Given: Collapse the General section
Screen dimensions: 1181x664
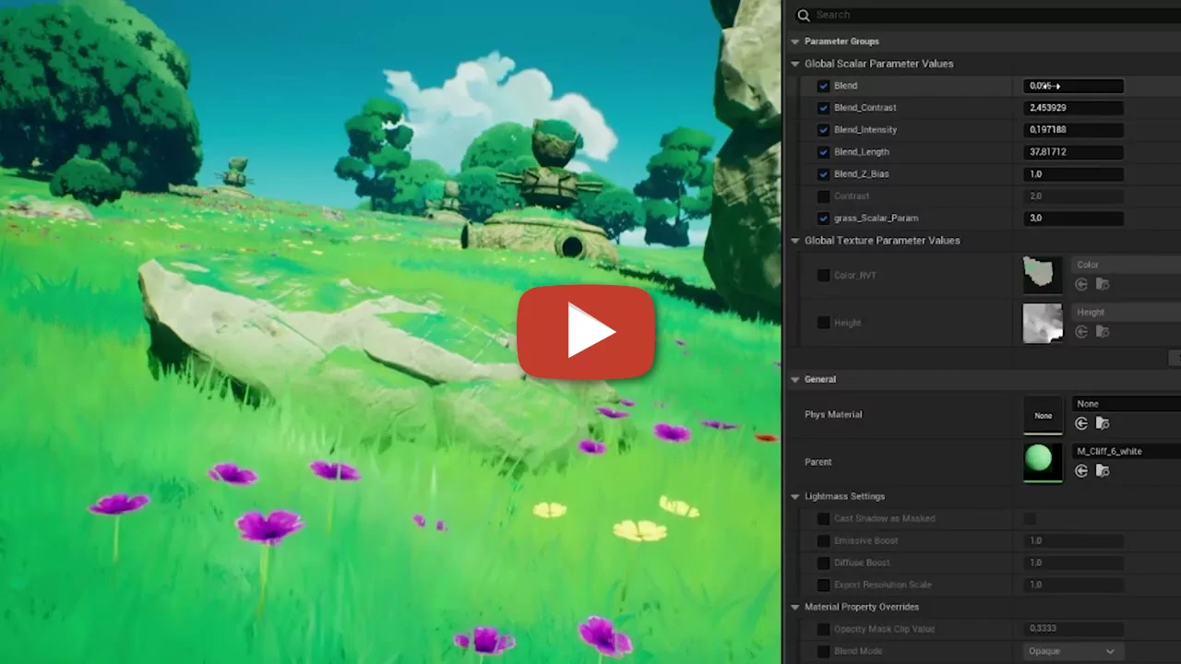Looking at the screenshot, I should 795,379.
